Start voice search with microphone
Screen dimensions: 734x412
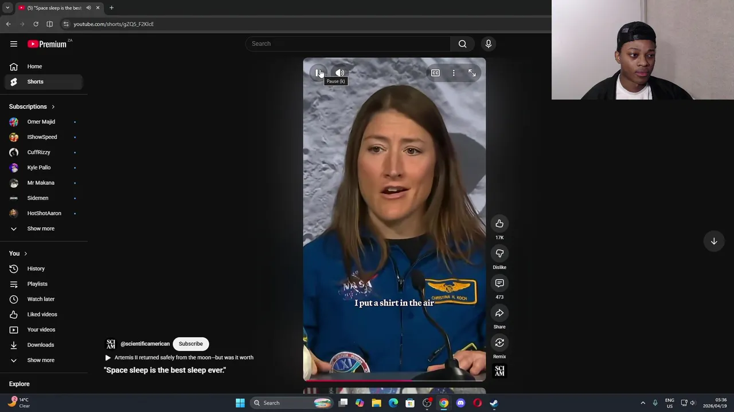click(x=489, y=43)
